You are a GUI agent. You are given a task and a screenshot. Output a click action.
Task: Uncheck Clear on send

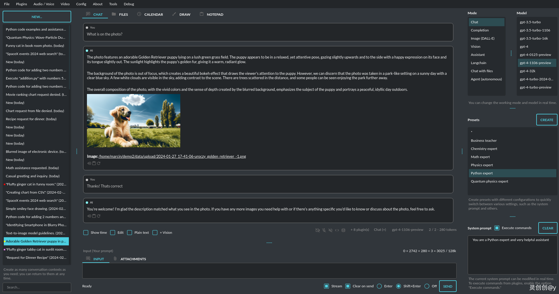click(348, 286)
